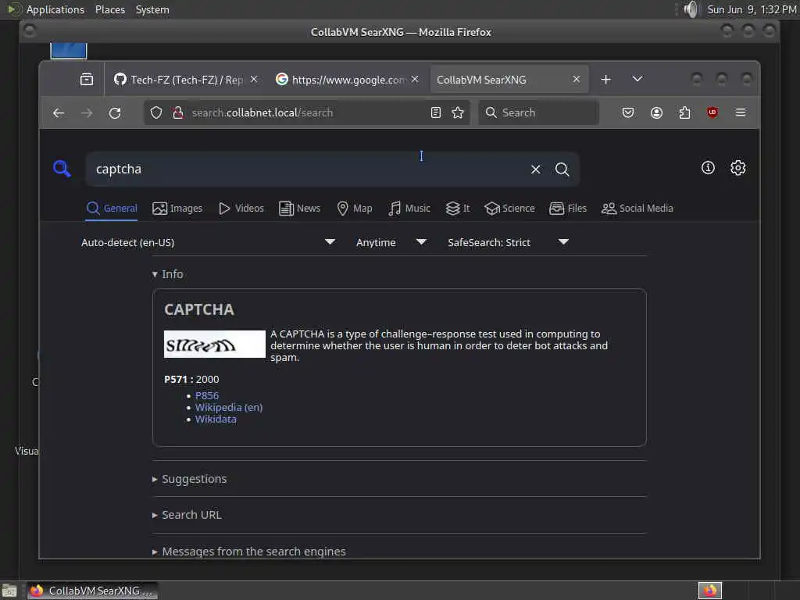Screen dimensions: 800x600
Task: Click the show desktop icon in bottom panel
Action: pos(9,591)
